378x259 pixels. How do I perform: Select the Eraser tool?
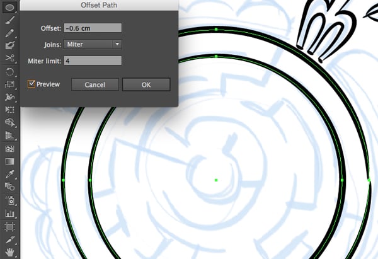tap(9, 45)
